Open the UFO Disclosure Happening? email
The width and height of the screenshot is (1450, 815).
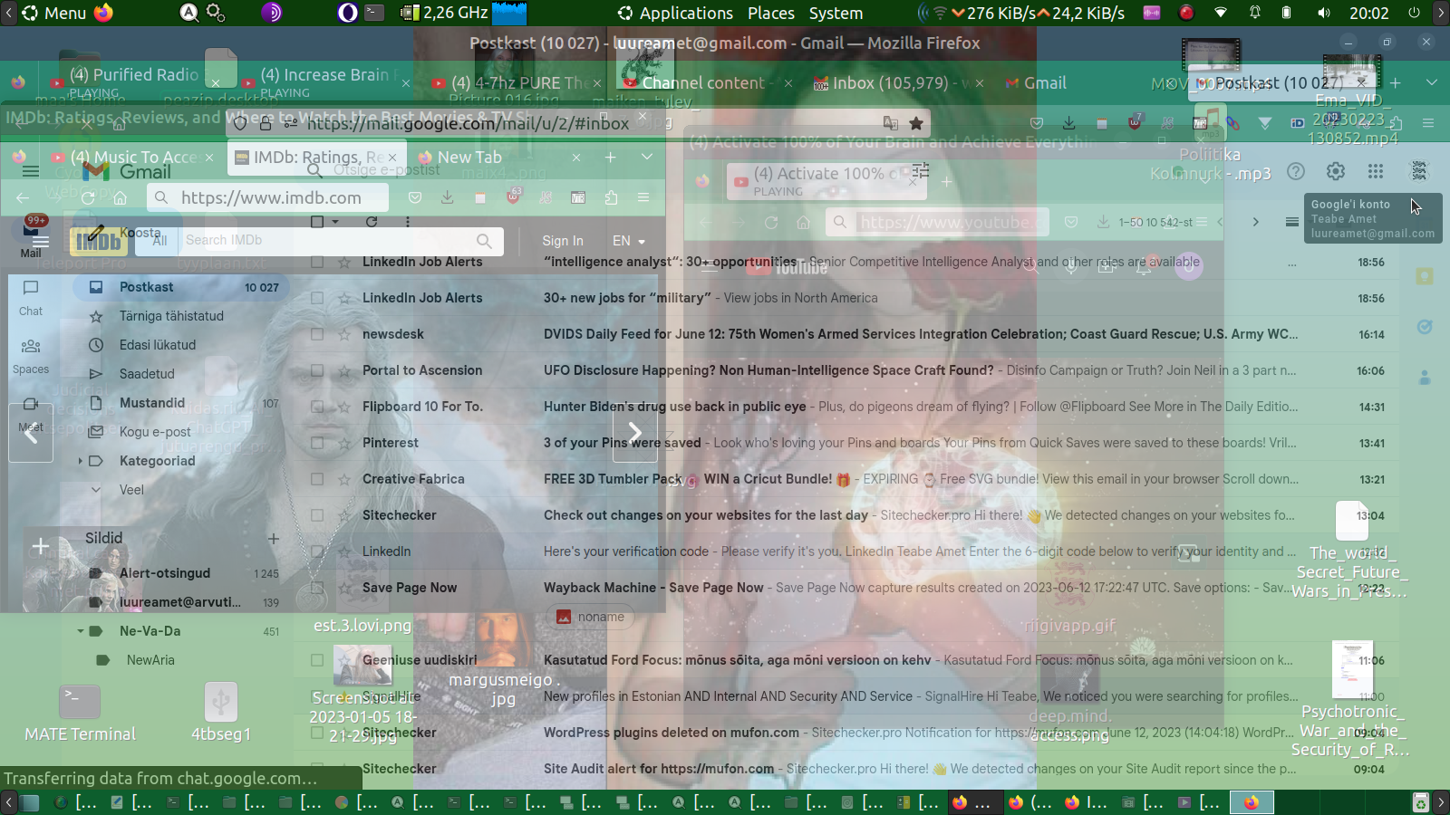(768, 370)
